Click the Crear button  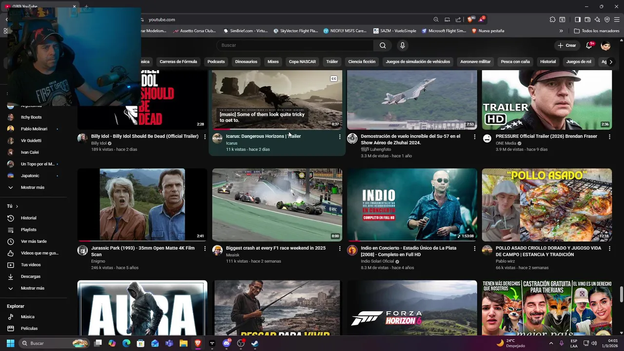click(x=567, y=45)
